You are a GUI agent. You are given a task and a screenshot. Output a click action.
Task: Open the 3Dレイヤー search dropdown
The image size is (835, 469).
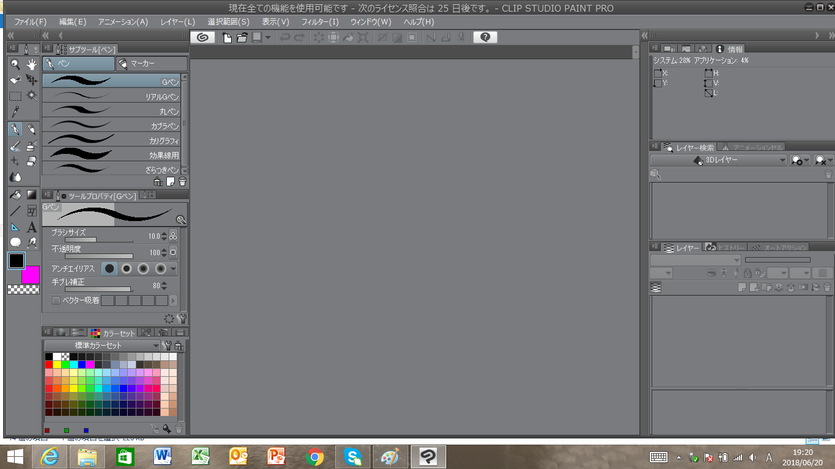(x=718, y=160)
